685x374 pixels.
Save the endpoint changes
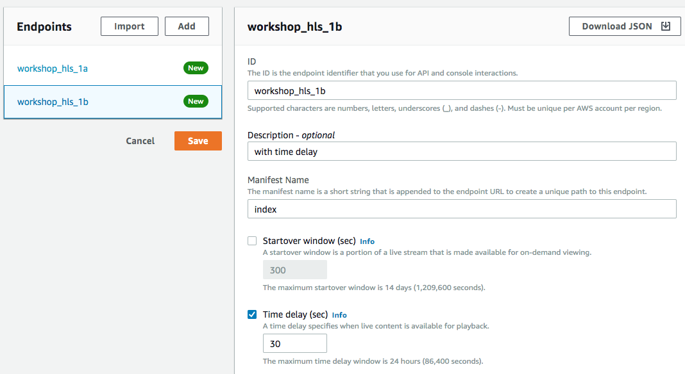tap(198, 141)
